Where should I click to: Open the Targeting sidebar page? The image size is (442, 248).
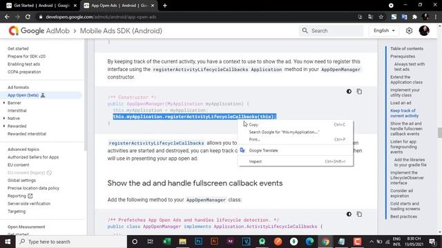(x=17, y=211)
